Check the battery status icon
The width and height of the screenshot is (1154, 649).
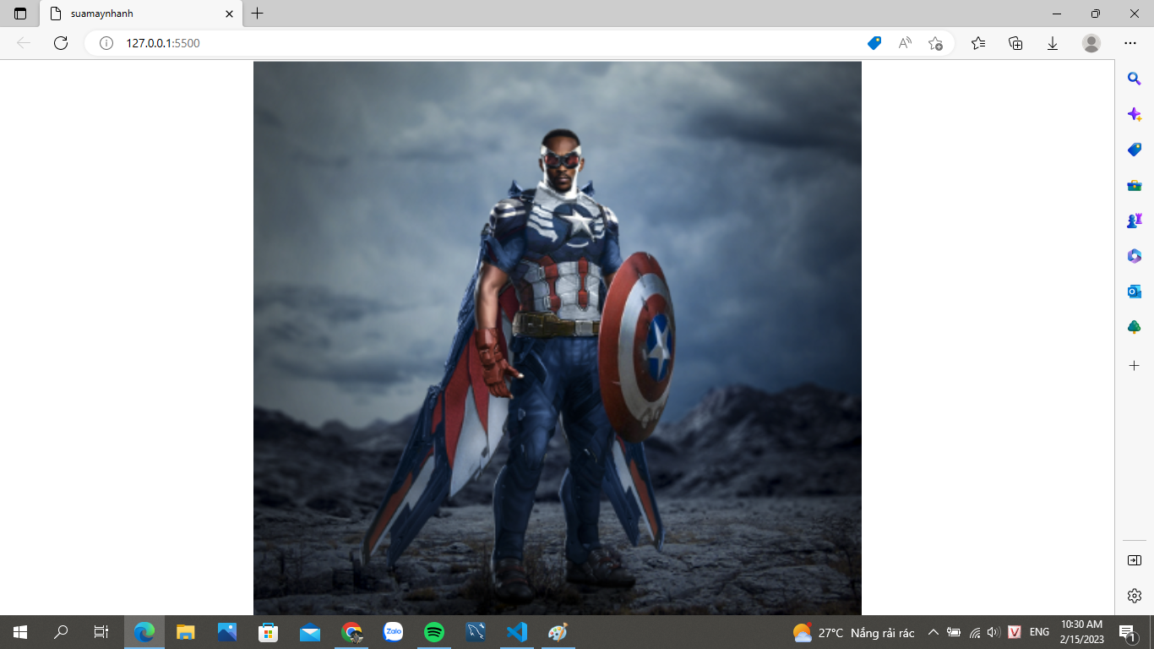(954, 632)
